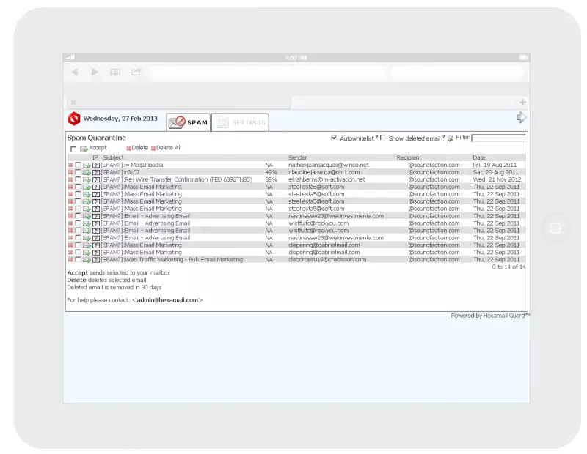Click the Delete link above the list
The width and height of the screenshot is (587, 454).
139,148
